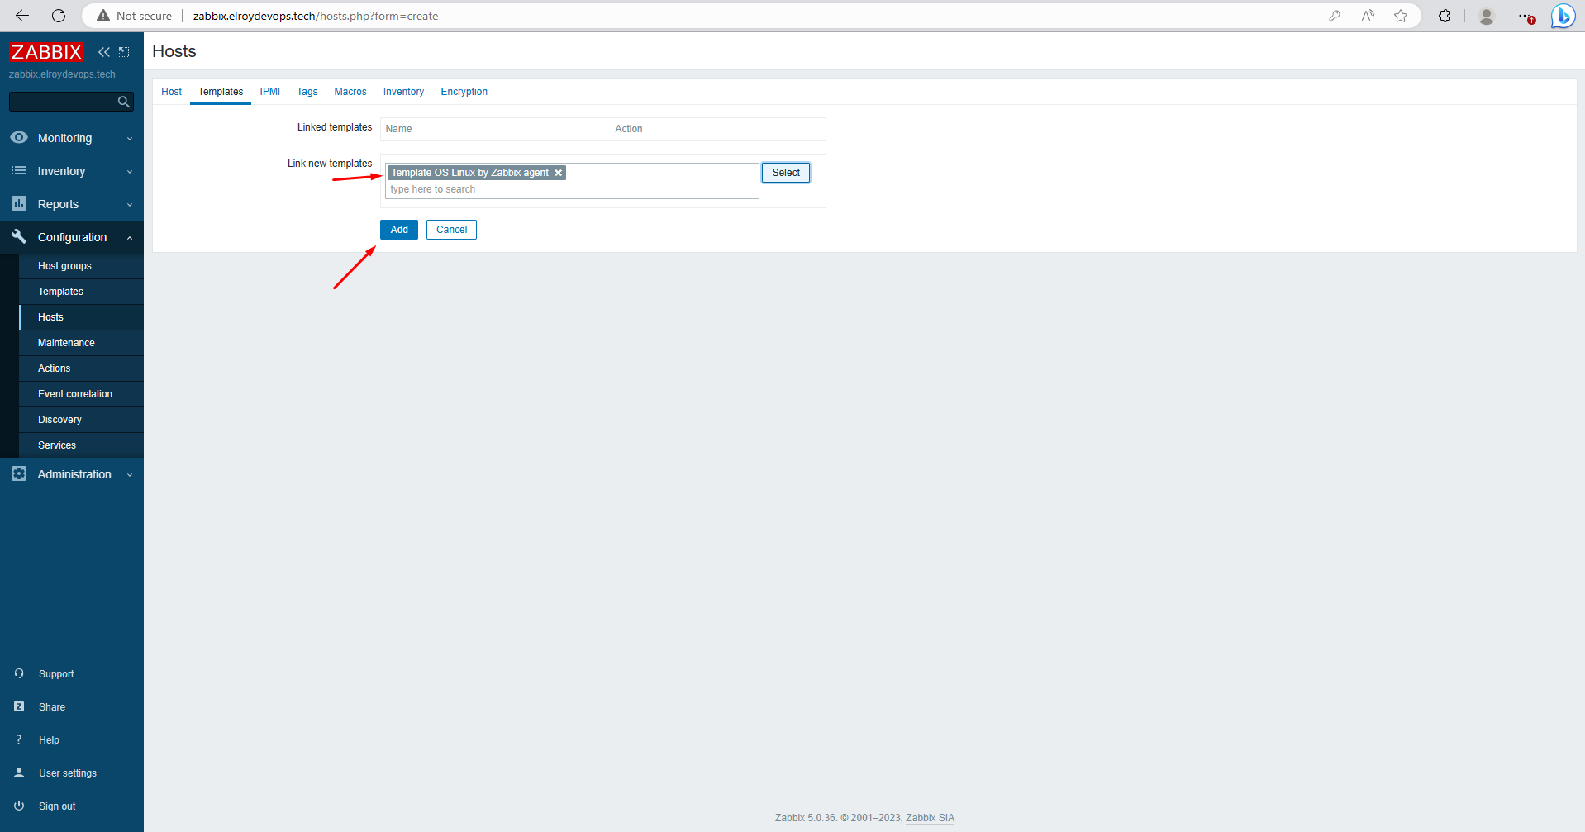Viewport: 1585px width, 832px height.
Task: Click the Support link text
Action: (56, 674)
